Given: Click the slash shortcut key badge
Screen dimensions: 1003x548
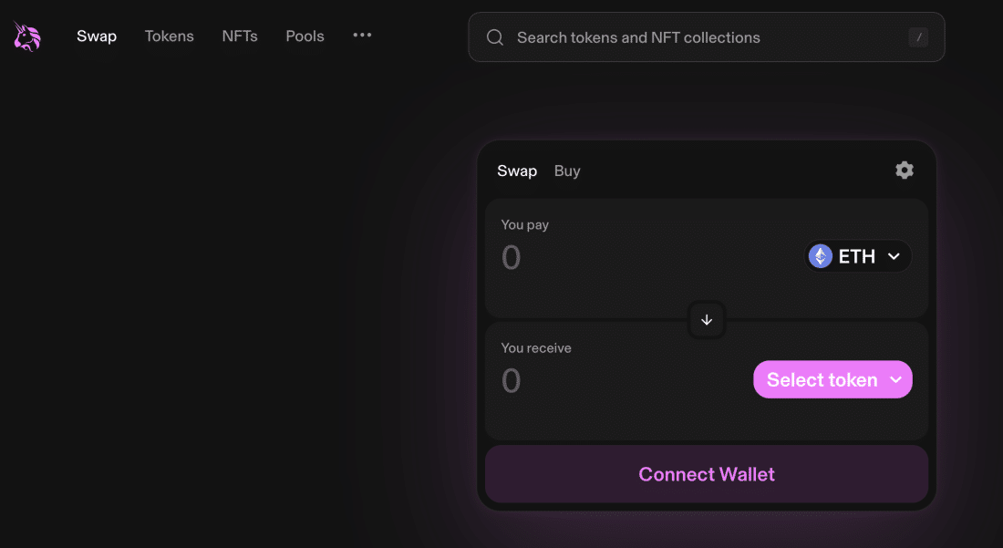Looking at the screenshot, I should pyautogui.click(x=918, y=37).
